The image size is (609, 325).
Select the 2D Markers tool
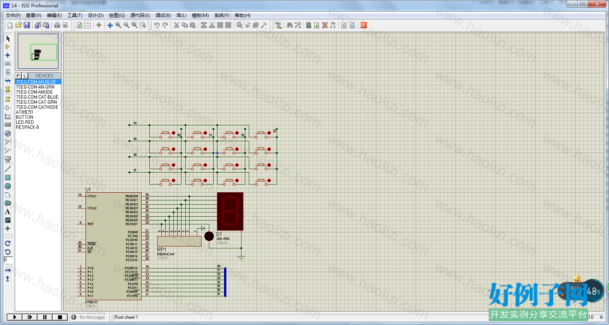8,229
